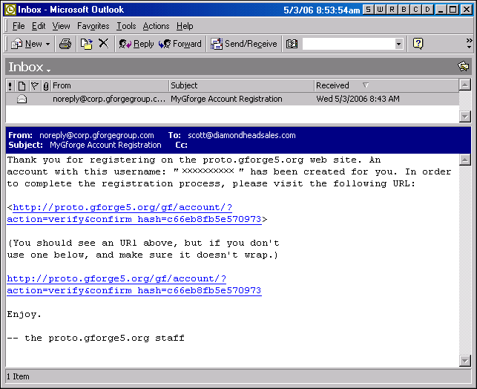Image resolution: width=477 pixels, height=389 pixels.
Task: Sort by the Flag Status column header
Action: click(34, 85)
